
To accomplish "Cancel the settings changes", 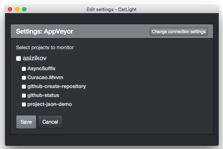I will tap(50, 122).
